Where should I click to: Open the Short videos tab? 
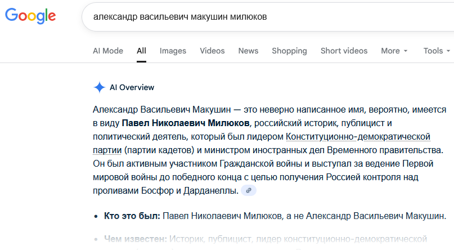(344, 51)
